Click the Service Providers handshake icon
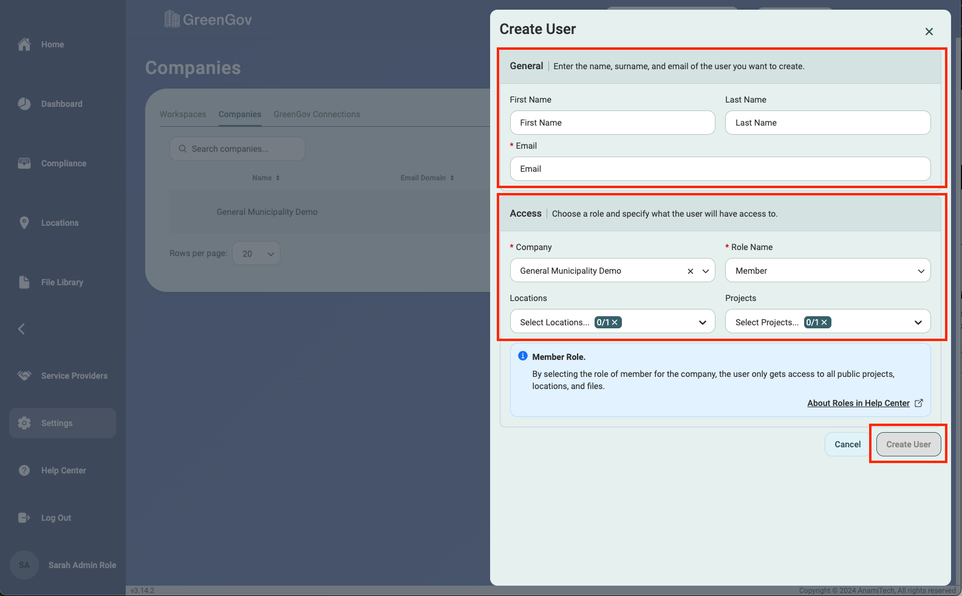This screenshot has width=962, height=596. (x=24, y=376)
